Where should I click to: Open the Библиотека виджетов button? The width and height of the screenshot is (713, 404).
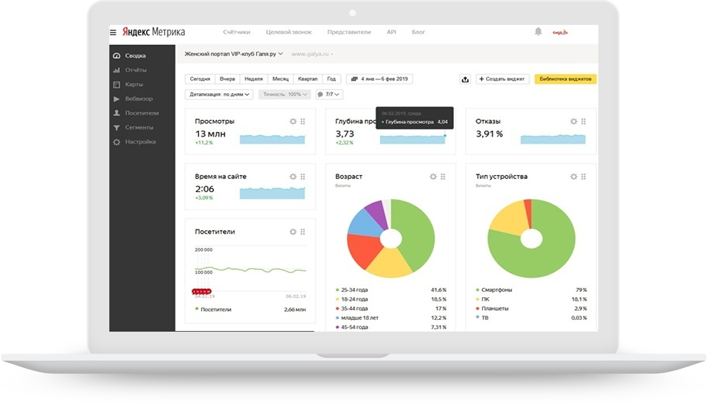coord(565,79)
